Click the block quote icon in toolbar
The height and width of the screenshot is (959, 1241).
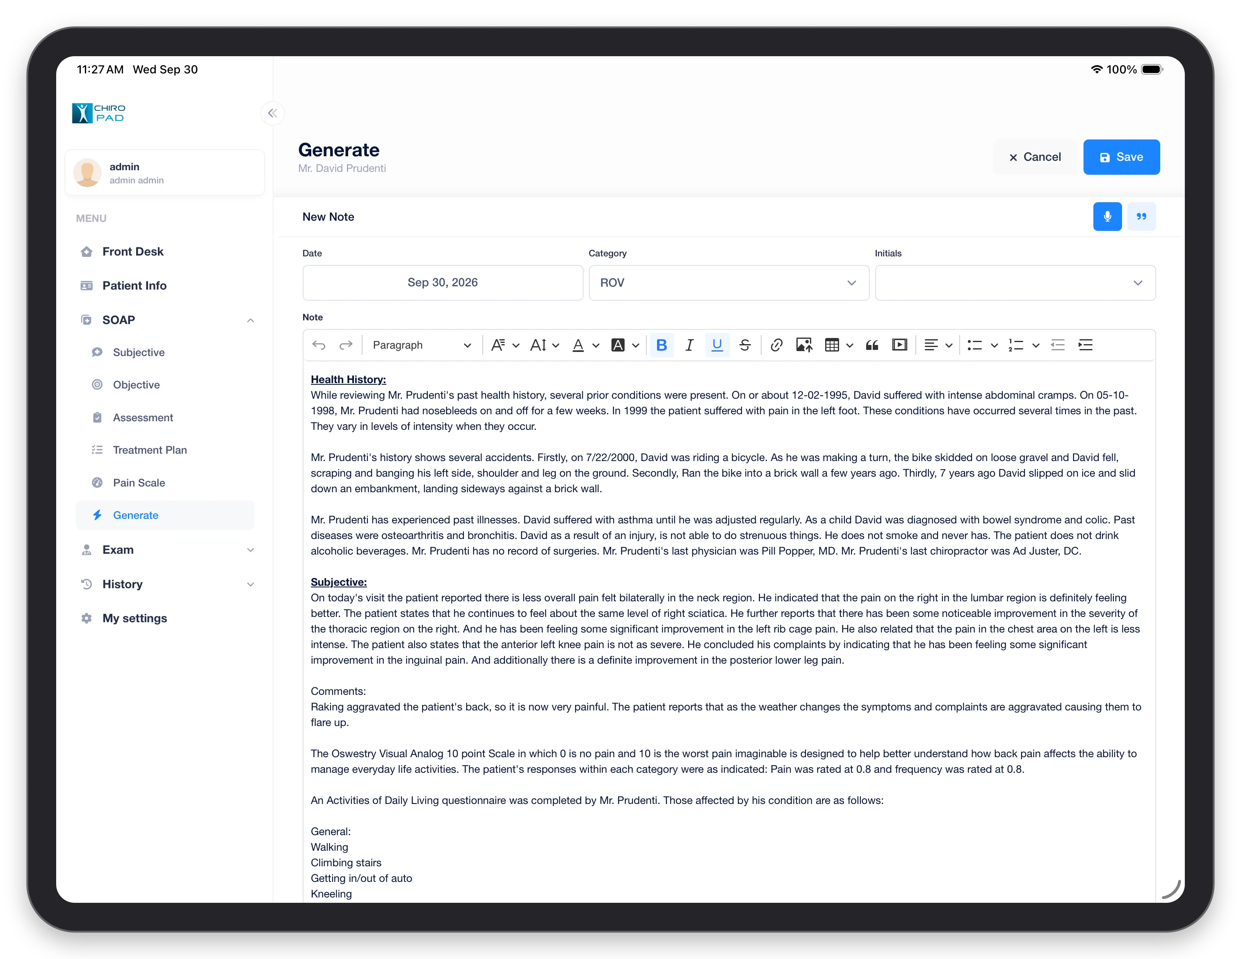[871, 345]
